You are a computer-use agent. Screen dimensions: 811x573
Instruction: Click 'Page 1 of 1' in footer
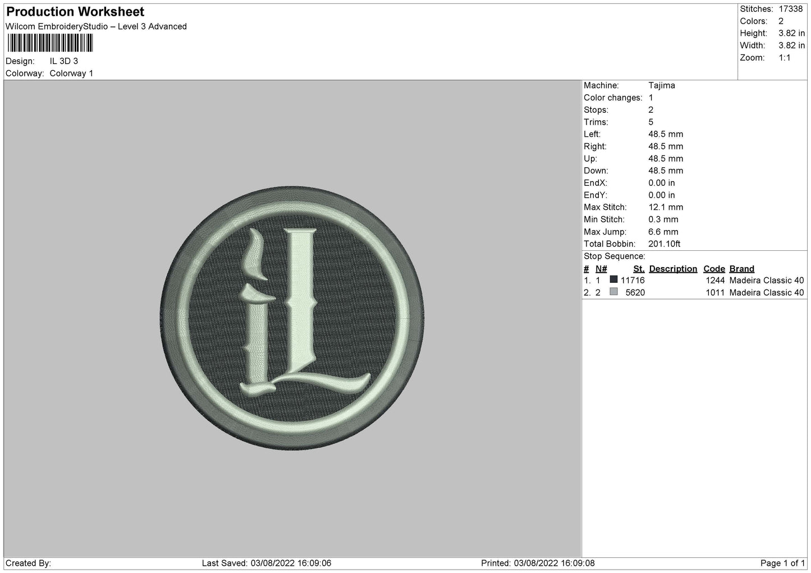point(783,563)
